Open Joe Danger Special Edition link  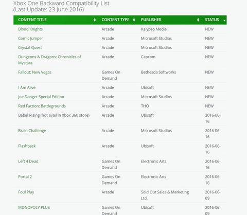pos(41,97)
